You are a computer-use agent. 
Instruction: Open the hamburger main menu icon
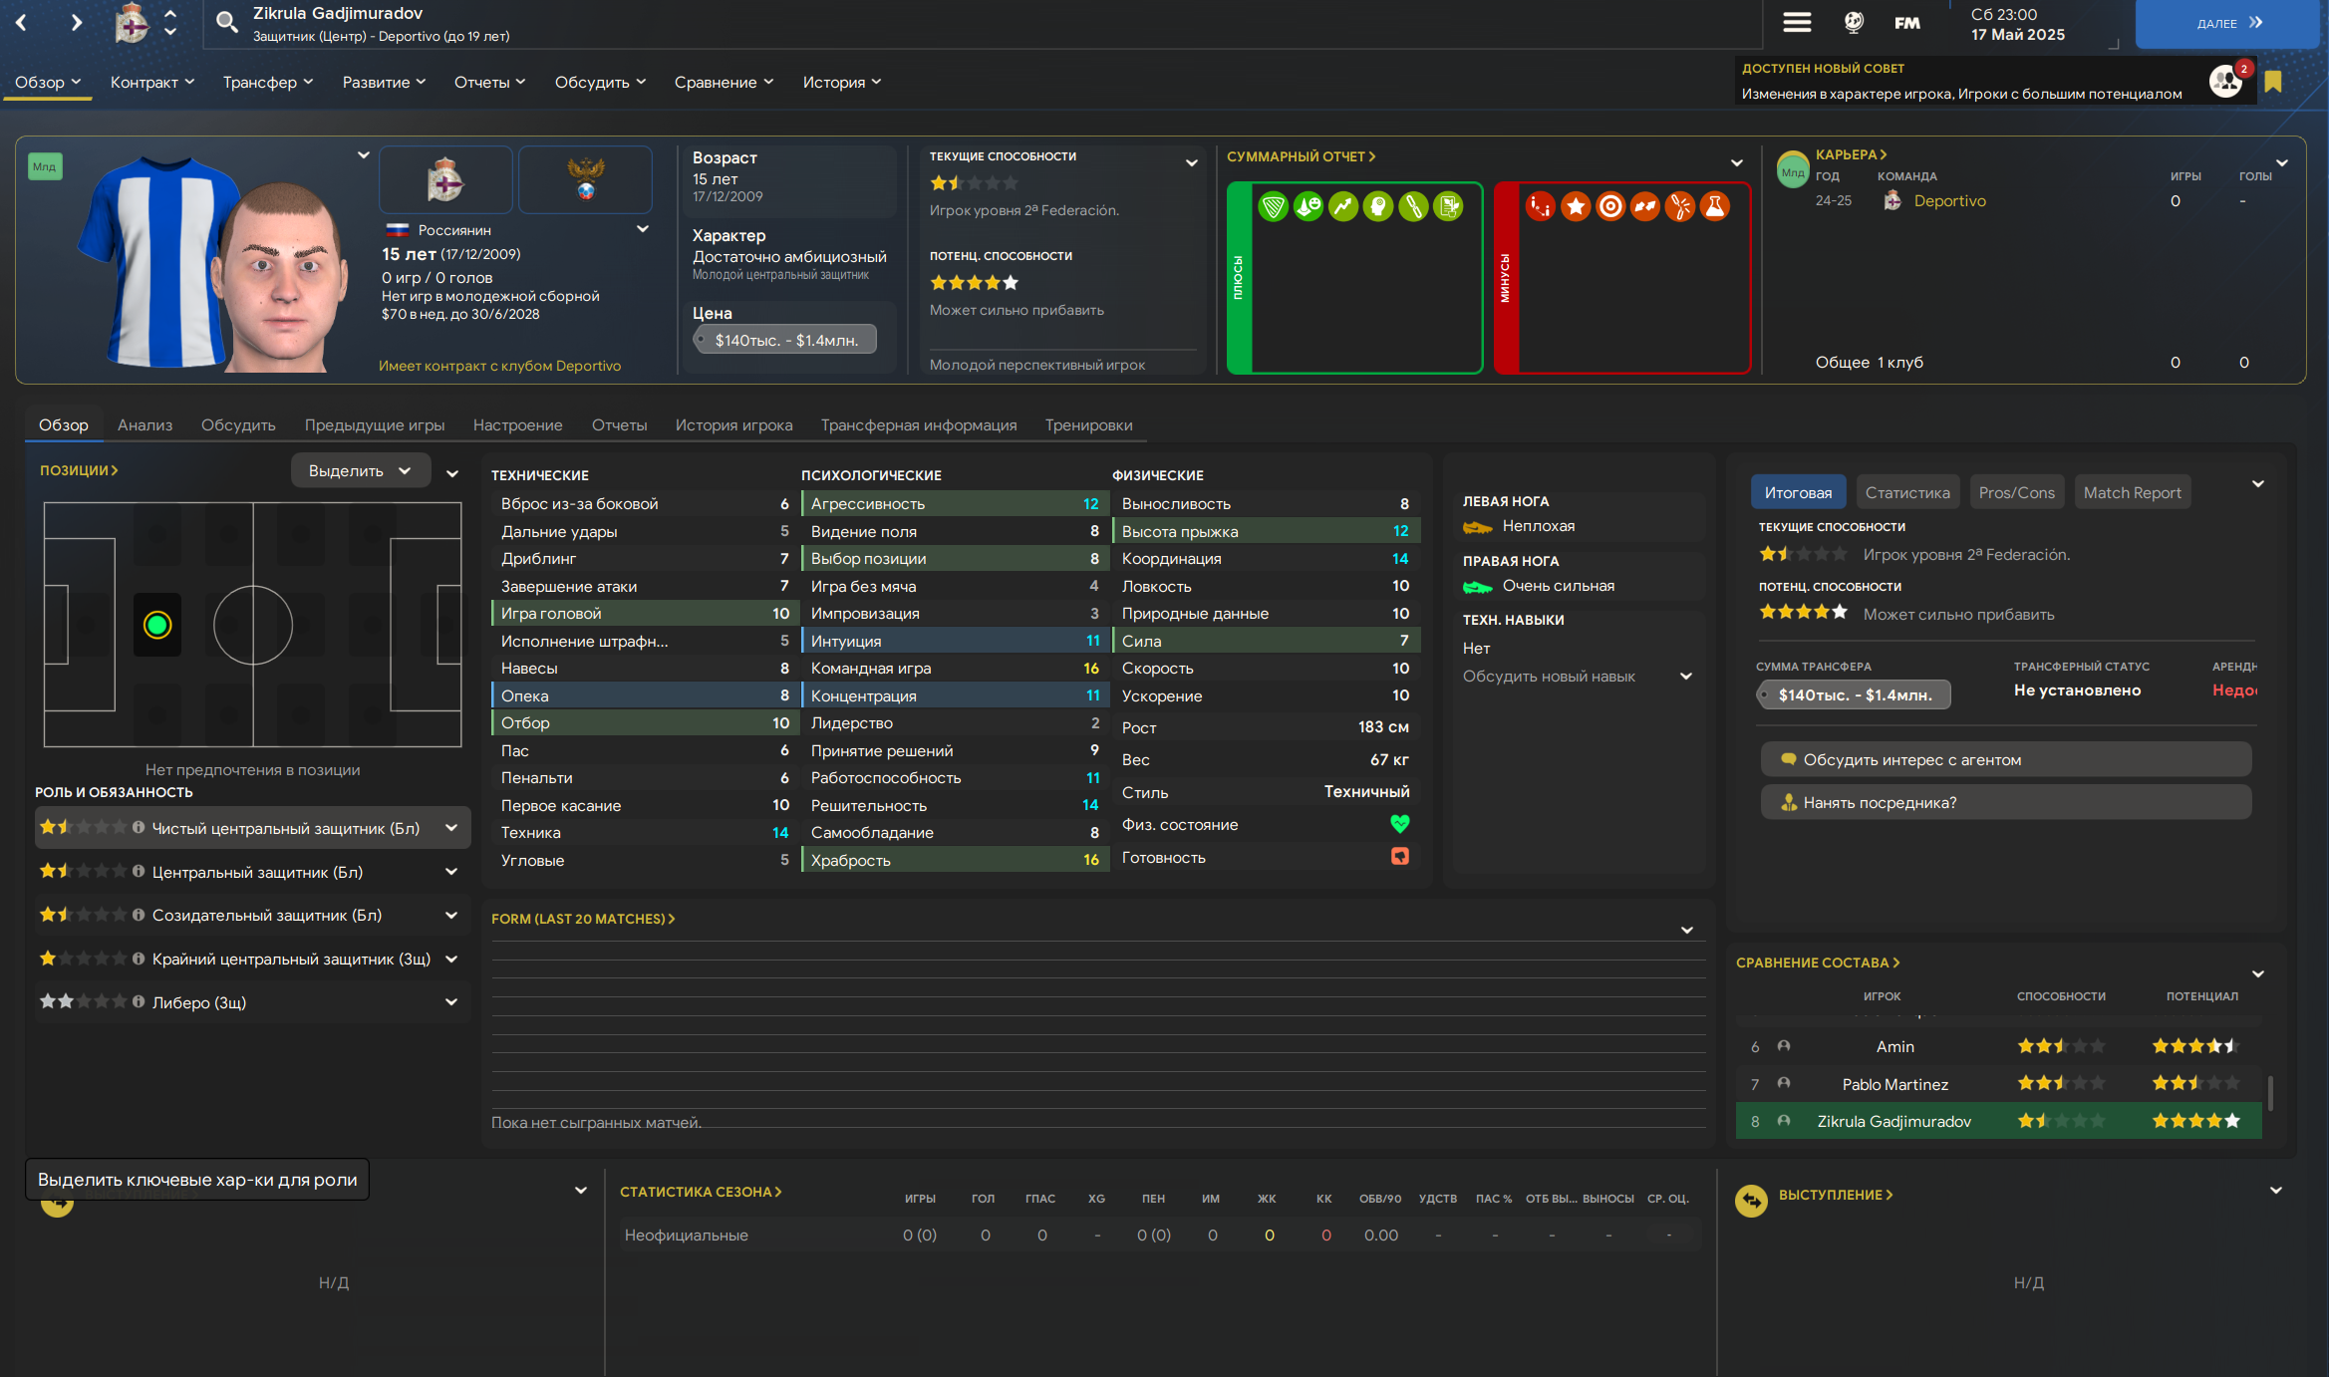(x=1797, y=22)
